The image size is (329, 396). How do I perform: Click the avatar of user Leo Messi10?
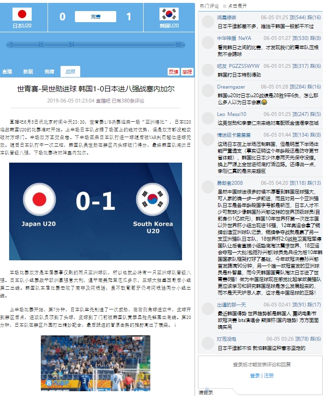click(208, 118)
